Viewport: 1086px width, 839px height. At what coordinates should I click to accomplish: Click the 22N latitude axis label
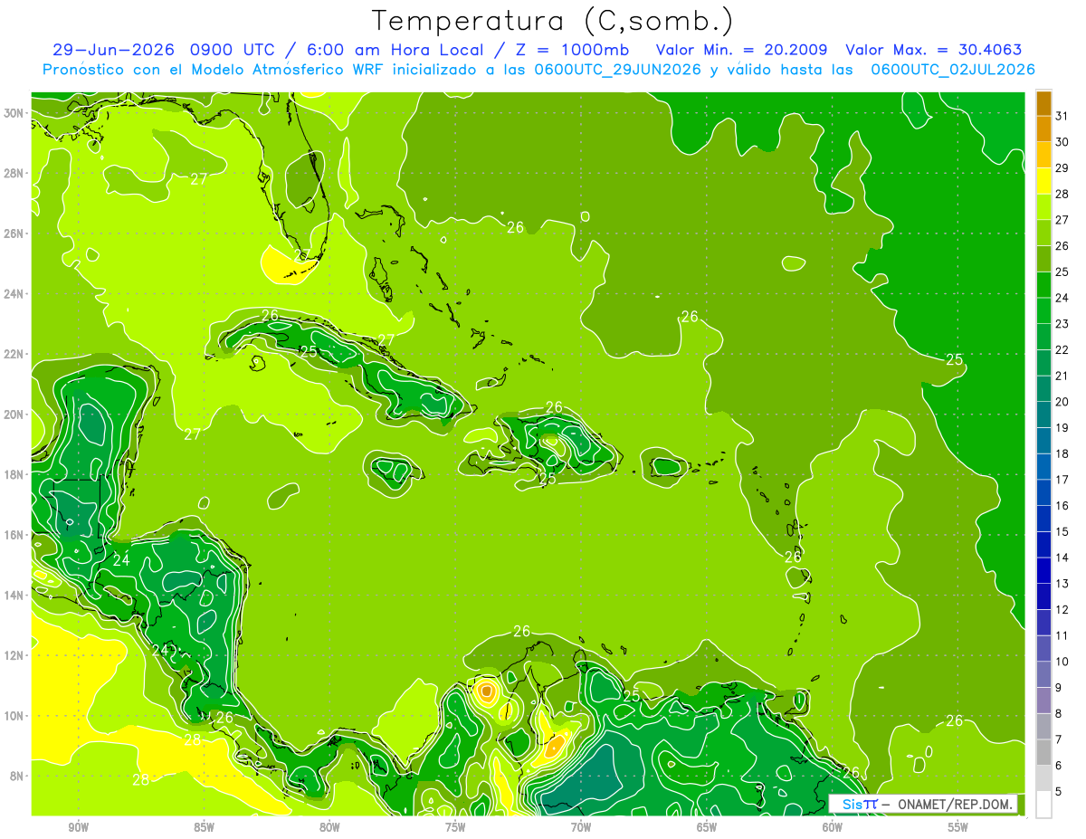point(14,354)
